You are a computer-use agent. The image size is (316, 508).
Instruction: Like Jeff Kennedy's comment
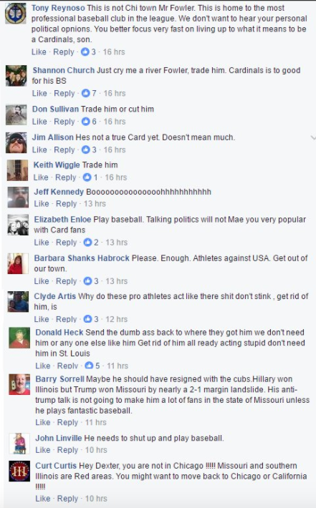[x=42, y=204]
